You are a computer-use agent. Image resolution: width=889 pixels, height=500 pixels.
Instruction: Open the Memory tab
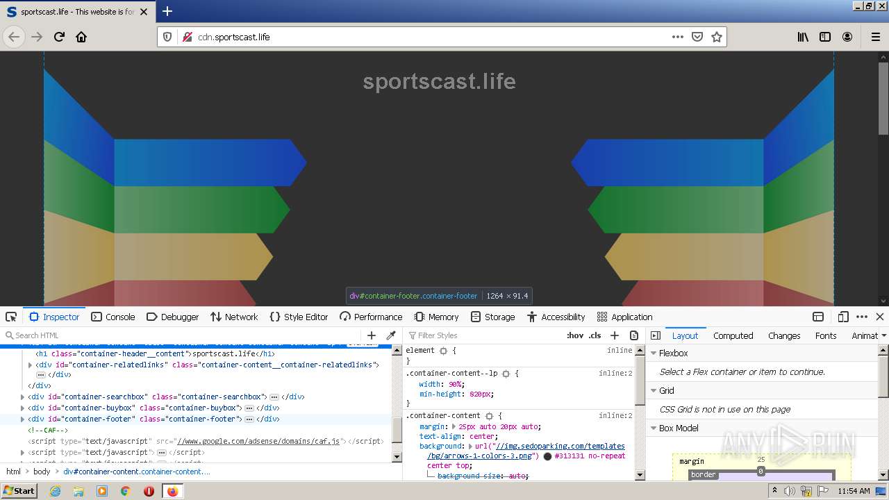pyautogui.click(x=436, y=317)
